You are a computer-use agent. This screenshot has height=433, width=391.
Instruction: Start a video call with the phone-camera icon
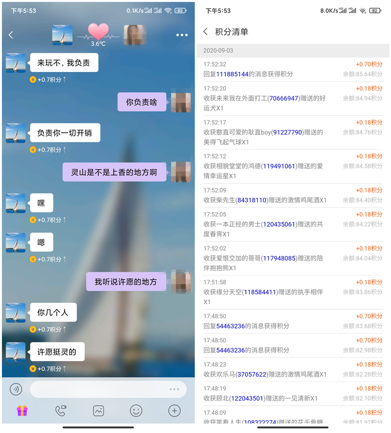[x=59, y=411]
